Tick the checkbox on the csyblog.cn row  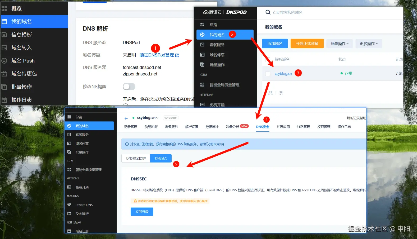coord(268,74)
